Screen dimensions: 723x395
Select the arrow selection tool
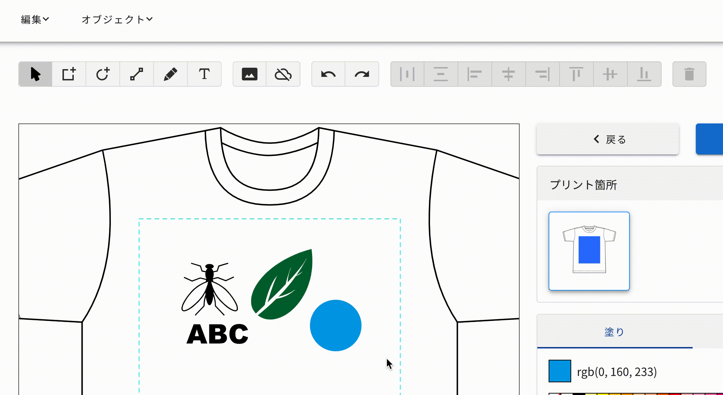tap(35, 74)
